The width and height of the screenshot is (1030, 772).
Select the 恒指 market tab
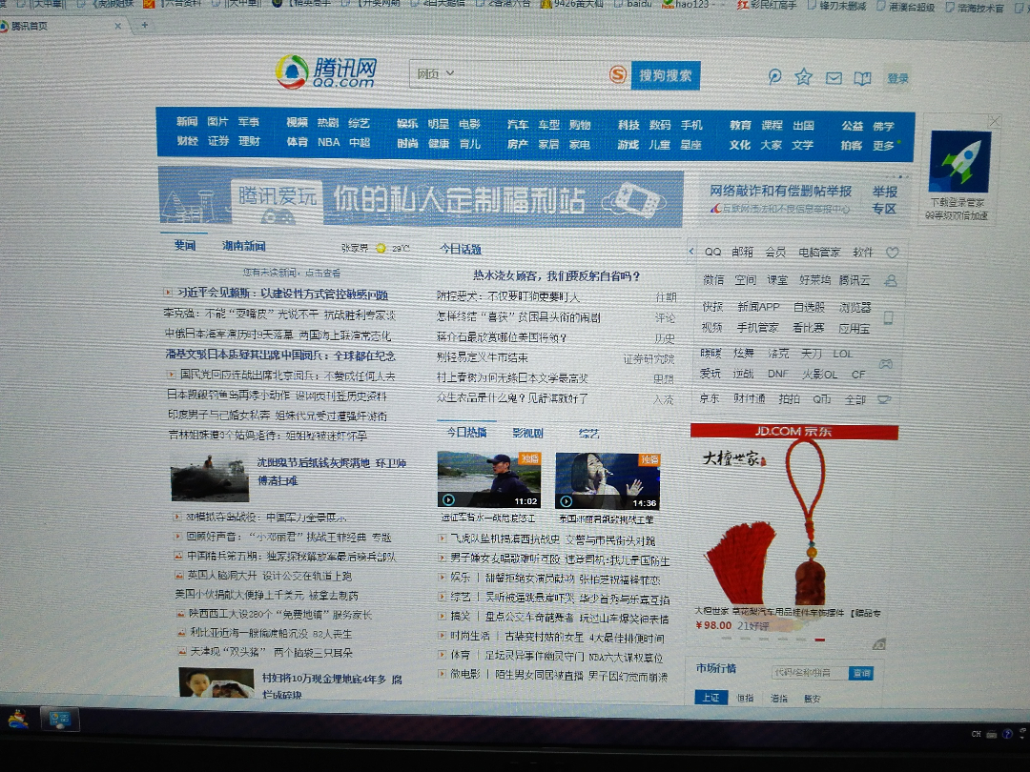click(x=746, y=699)
